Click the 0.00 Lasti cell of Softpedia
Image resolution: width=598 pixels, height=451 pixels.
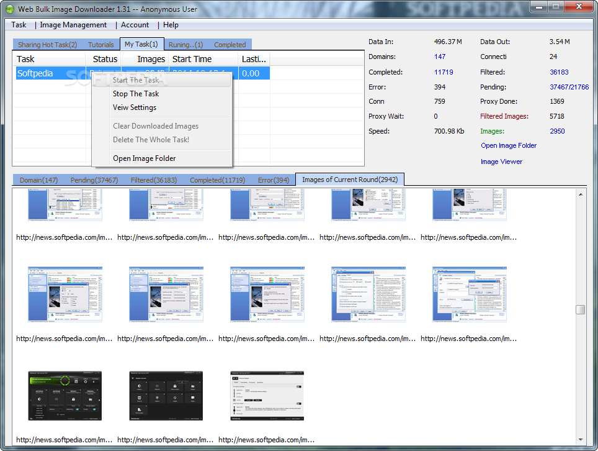click(x=254, y=73)
